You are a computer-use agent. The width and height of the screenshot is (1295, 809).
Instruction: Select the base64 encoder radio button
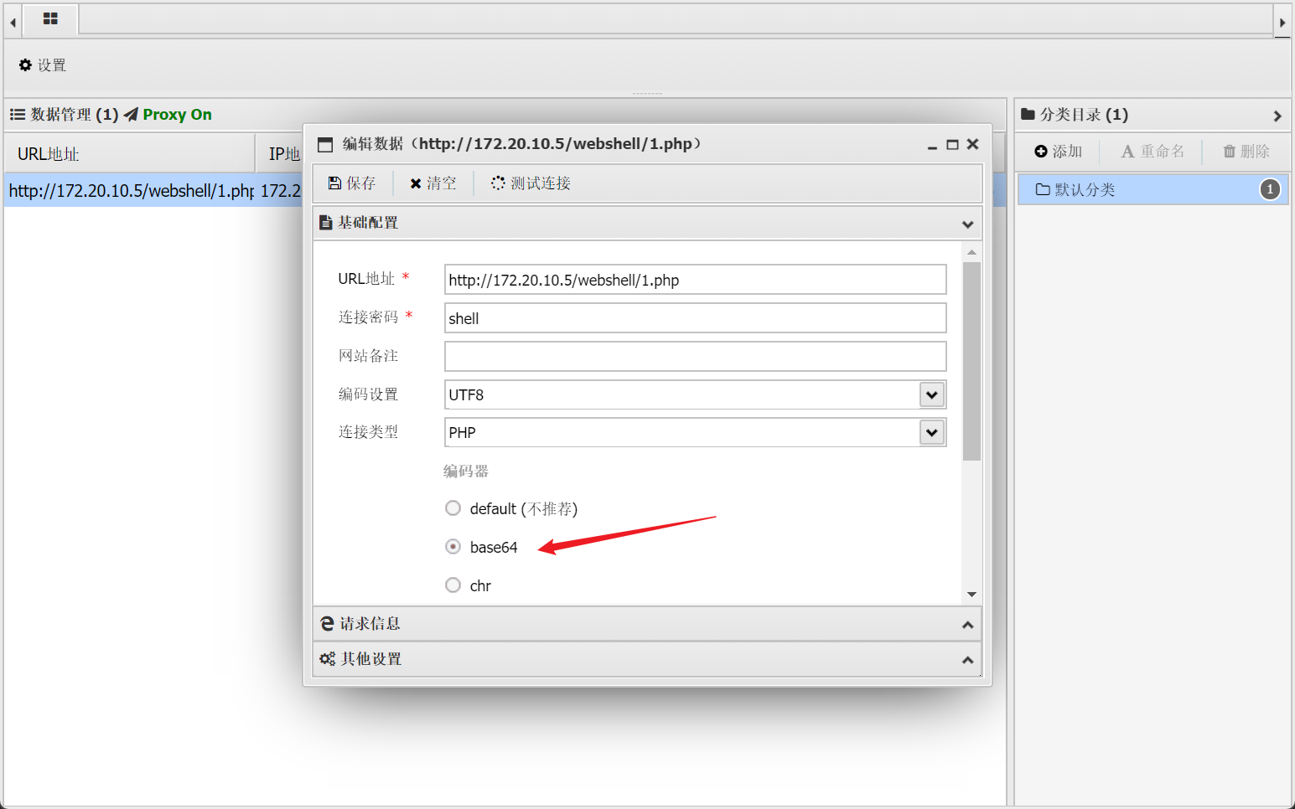(453, 547)
